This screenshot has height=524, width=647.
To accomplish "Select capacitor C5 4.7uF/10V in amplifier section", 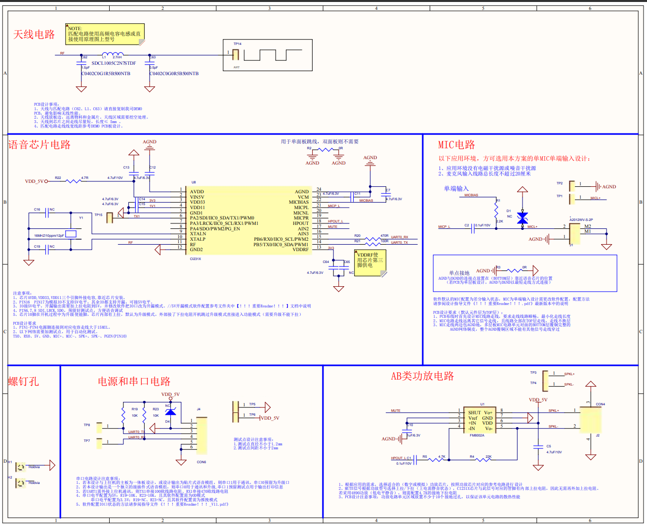I will pos(539,447).
